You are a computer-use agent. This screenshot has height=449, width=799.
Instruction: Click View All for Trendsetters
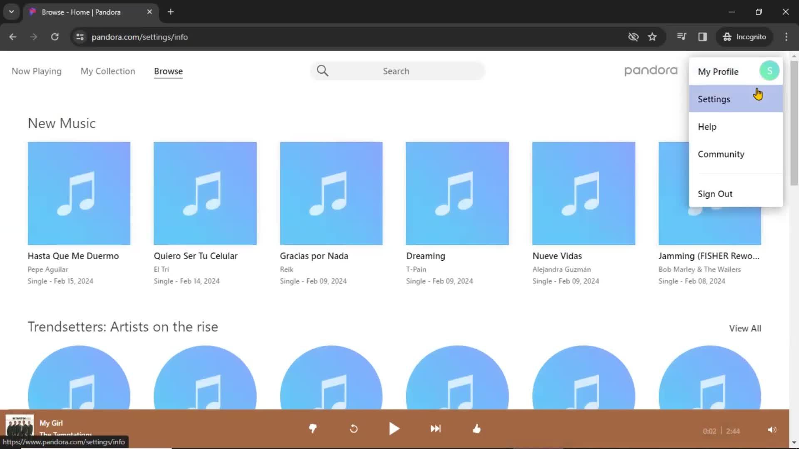click(745, 328)
